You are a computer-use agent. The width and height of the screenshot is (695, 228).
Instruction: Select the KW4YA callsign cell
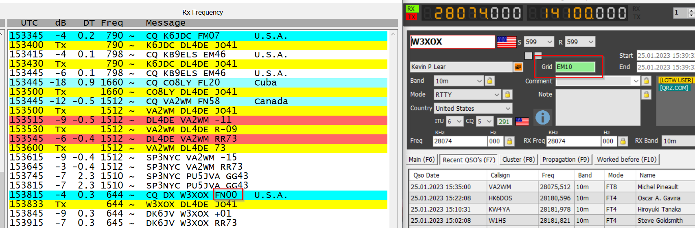pyautogui.click(x=512, y=209)
